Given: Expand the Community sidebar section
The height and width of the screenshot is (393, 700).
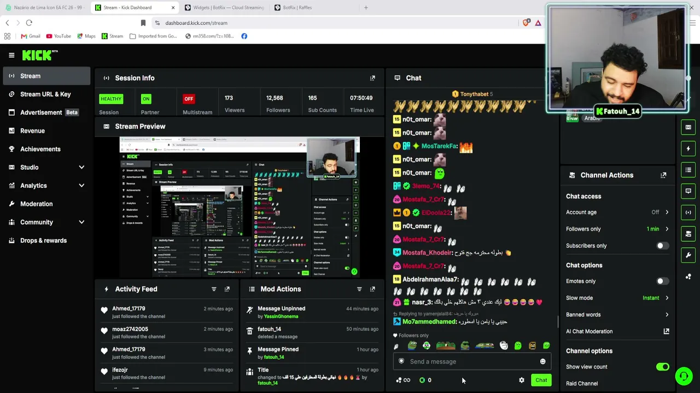Looking at the screenshot, I should pyautogui.click(x=46, y=222).
